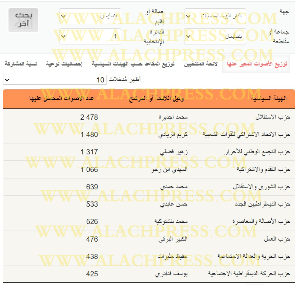The image size is (297, 285).
Task: Click vote count 1 480
Action: click(x=89, y=135)
